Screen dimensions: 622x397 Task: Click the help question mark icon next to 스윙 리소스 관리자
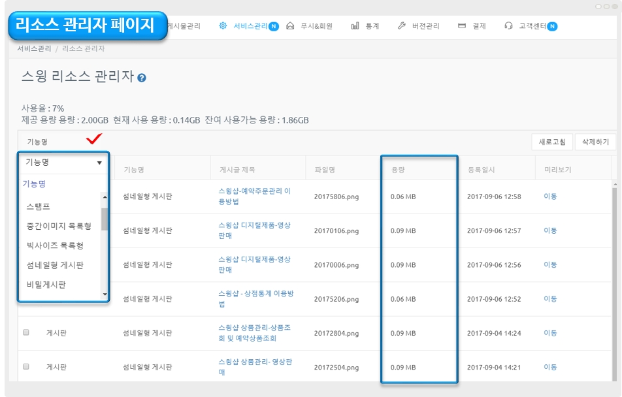tap(142, 78)
